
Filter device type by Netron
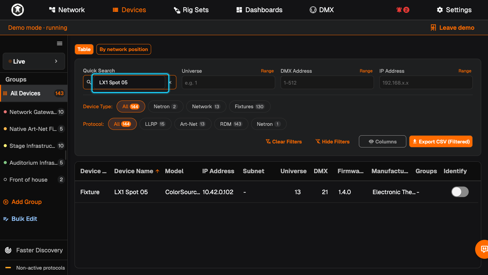[x=165, y=107]
